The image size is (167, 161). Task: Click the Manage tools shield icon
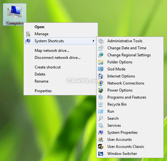point(28,34)
